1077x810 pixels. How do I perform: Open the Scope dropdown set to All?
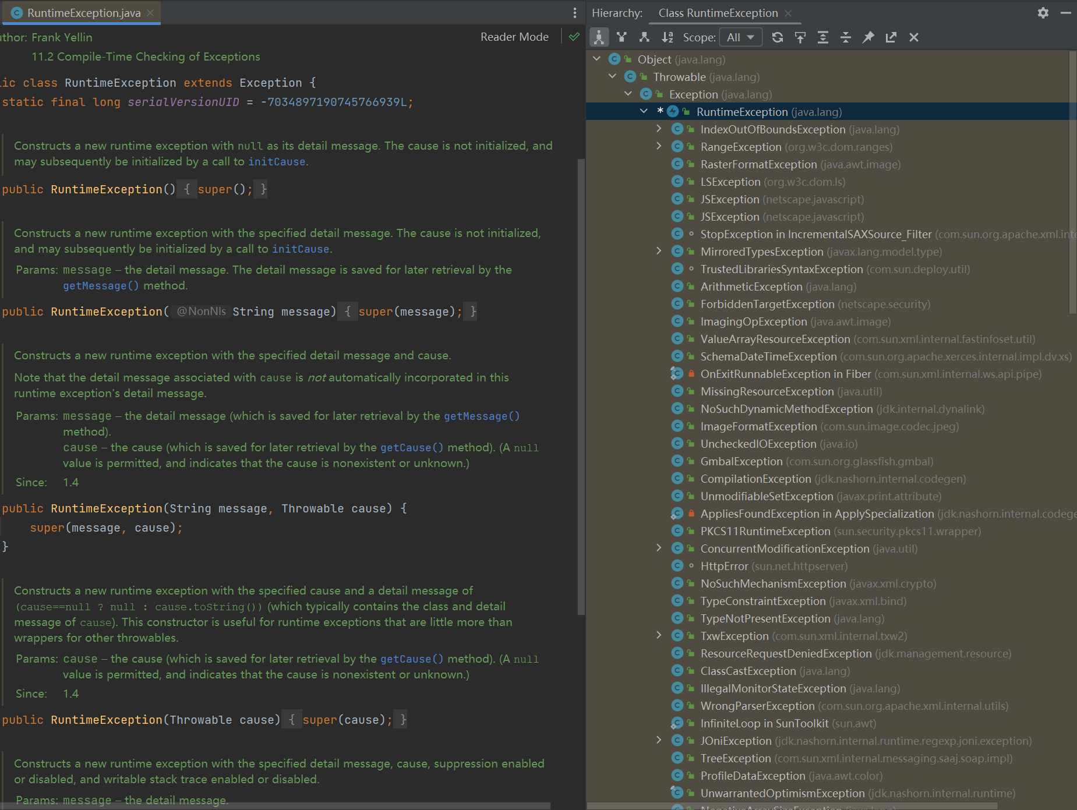point(741,37)
